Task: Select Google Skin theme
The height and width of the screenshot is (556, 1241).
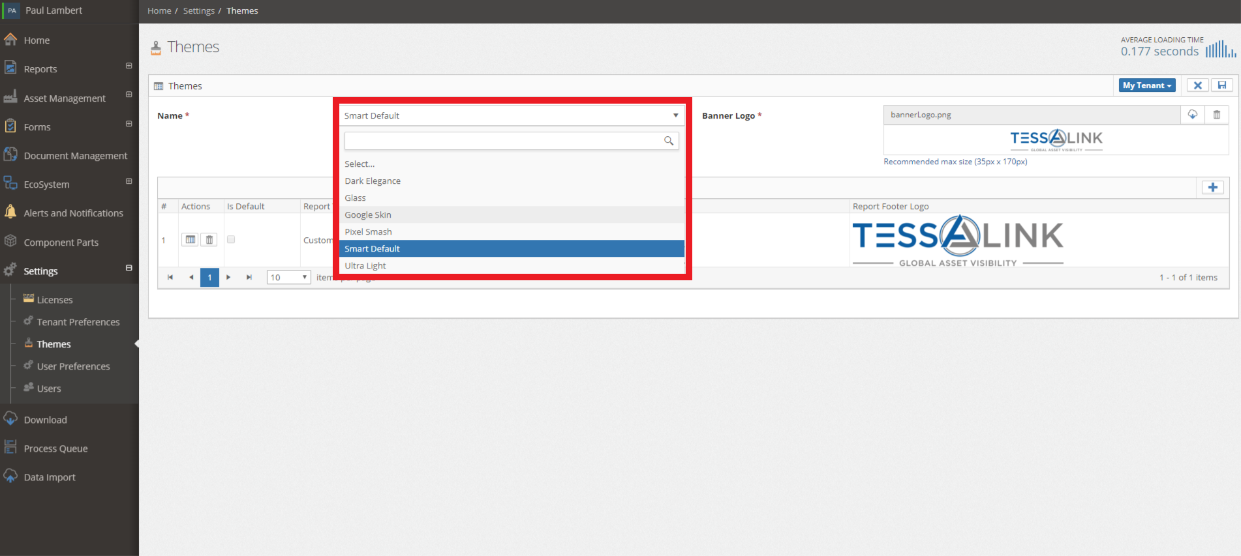Action: pyautogui.click(x=512, y=214)
